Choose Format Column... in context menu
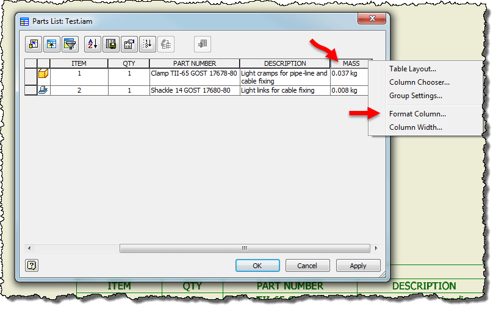Screen dimensions: 496x309 [417, 114]
